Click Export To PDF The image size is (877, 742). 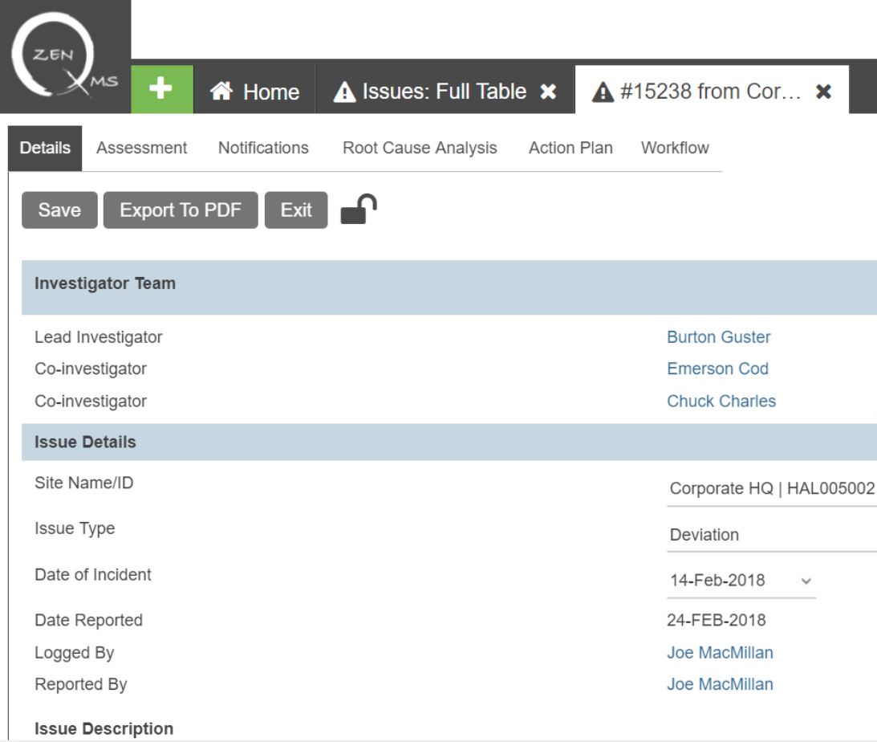(x=181, y=210)
